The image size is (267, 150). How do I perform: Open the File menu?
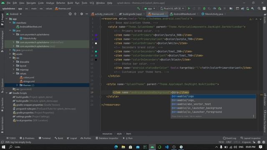pos(8,3)
